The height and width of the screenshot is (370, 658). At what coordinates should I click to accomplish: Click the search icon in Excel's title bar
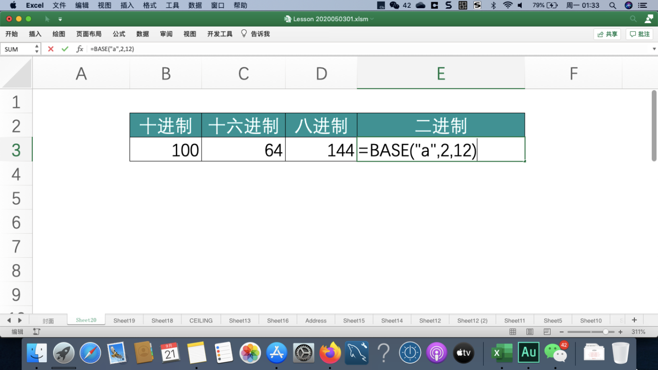[633, 19]
